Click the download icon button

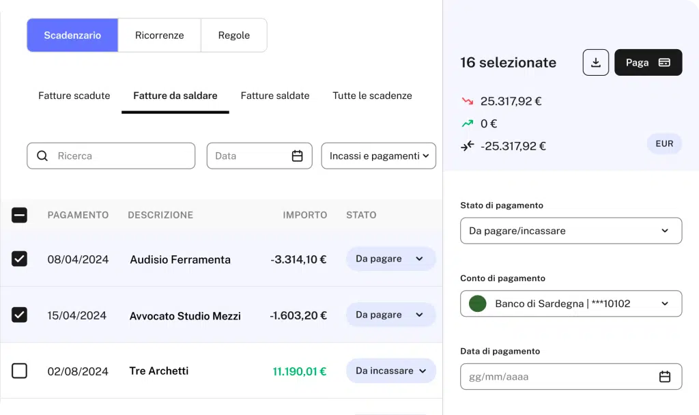click(595, 63)
